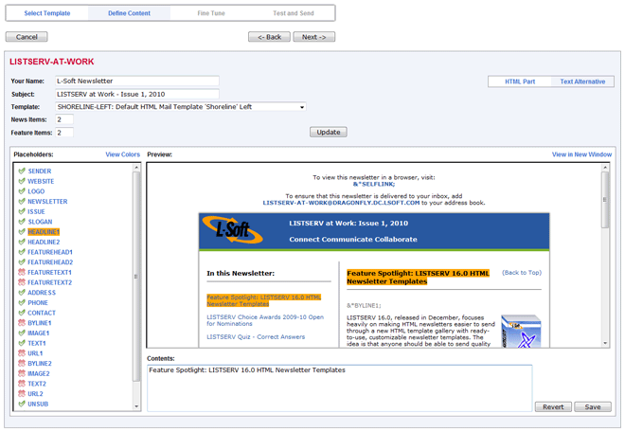Screen dimensions: 625x432
Task: Click the check icon beside HEADLINE1
Action: click(22, 232)
